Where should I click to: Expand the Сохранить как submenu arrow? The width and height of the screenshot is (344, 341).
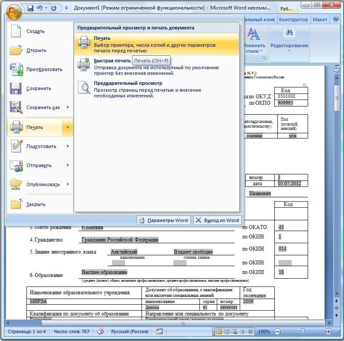[68, 107]
